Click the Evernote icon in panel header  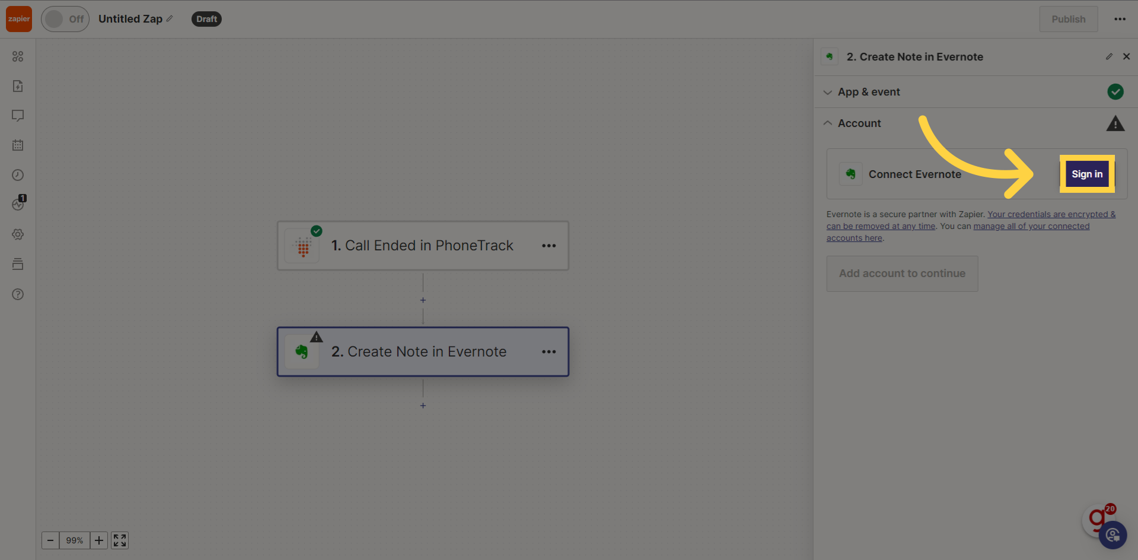point(830,56)
